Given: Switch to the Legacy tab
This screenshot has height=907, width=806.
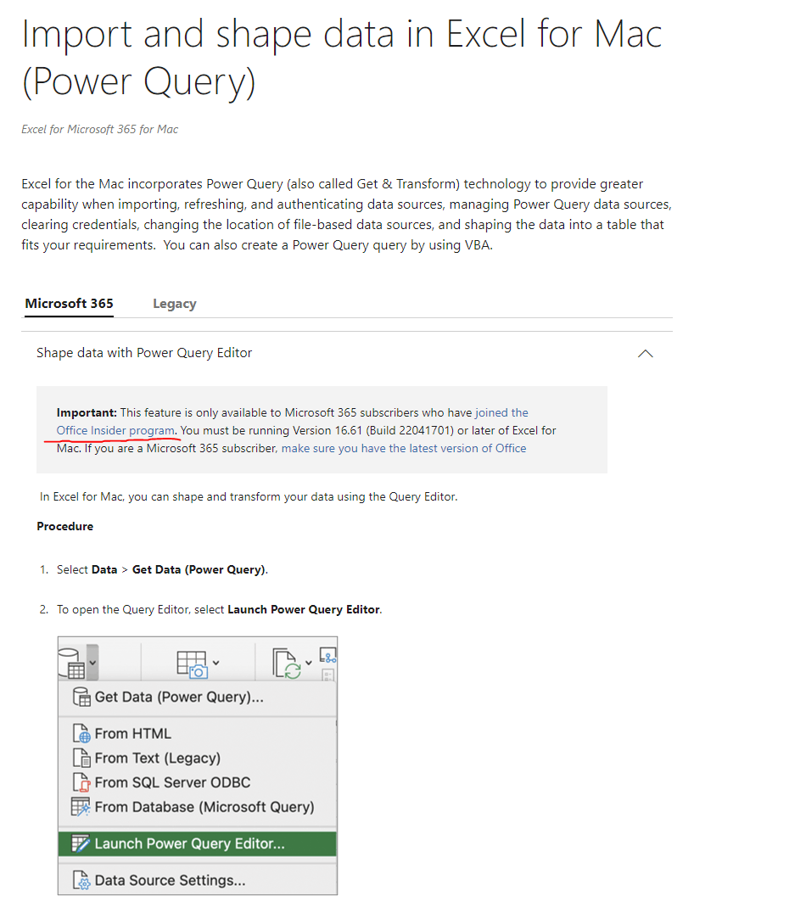Looking at the screenshot, I should click(x=175, y=304).
